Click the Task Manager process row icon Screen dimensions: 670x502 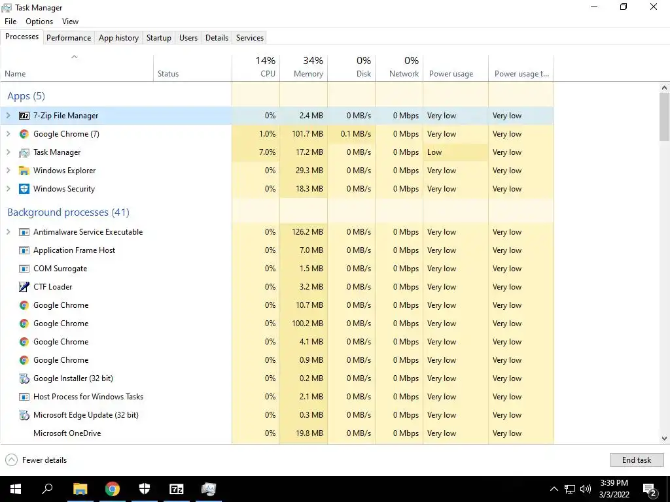24,152
